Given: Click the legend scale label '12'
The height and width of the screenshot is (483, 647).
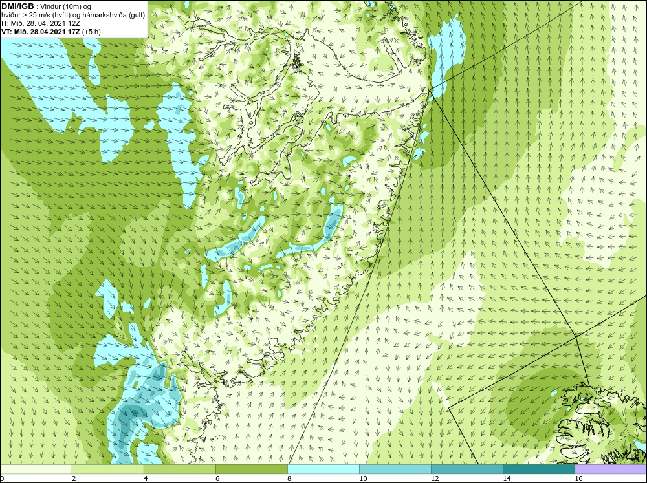Looking at the screenshot, I should (x=435, y=478).
